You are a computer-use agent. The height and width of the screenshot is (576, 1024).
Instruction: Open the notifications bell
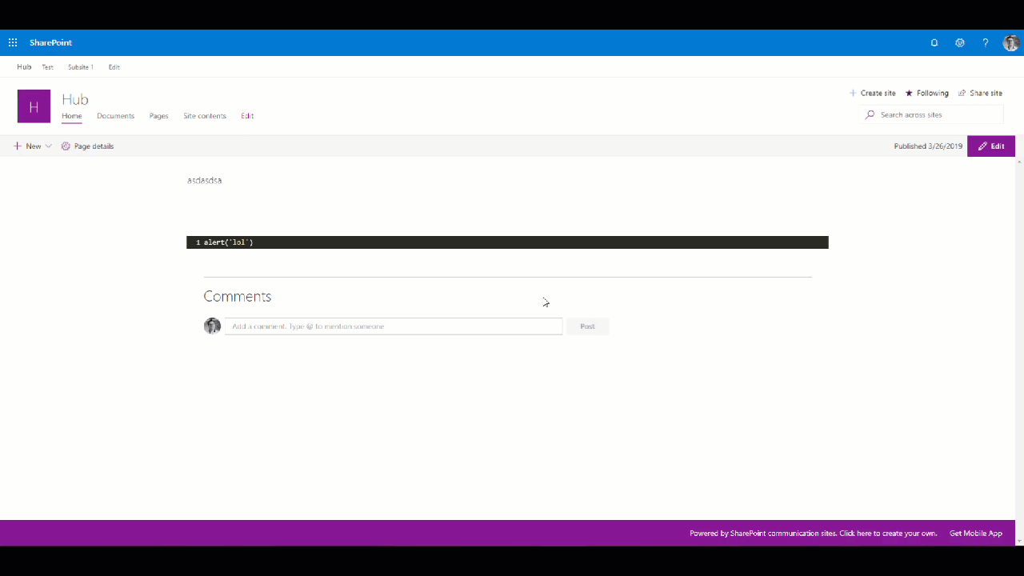(934, 43)
